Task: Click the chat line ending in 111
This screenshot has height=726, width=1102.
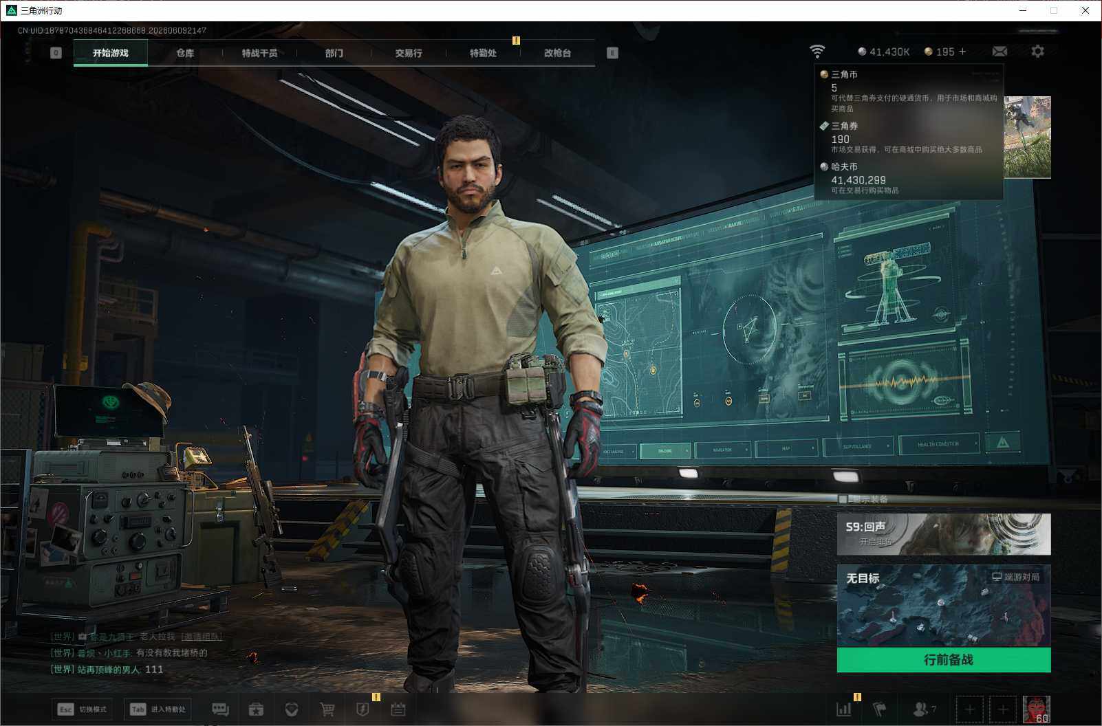Action: pos(107,670)
